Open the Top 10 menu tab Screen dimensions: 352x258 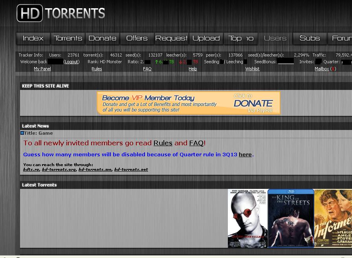pos(241,38)
